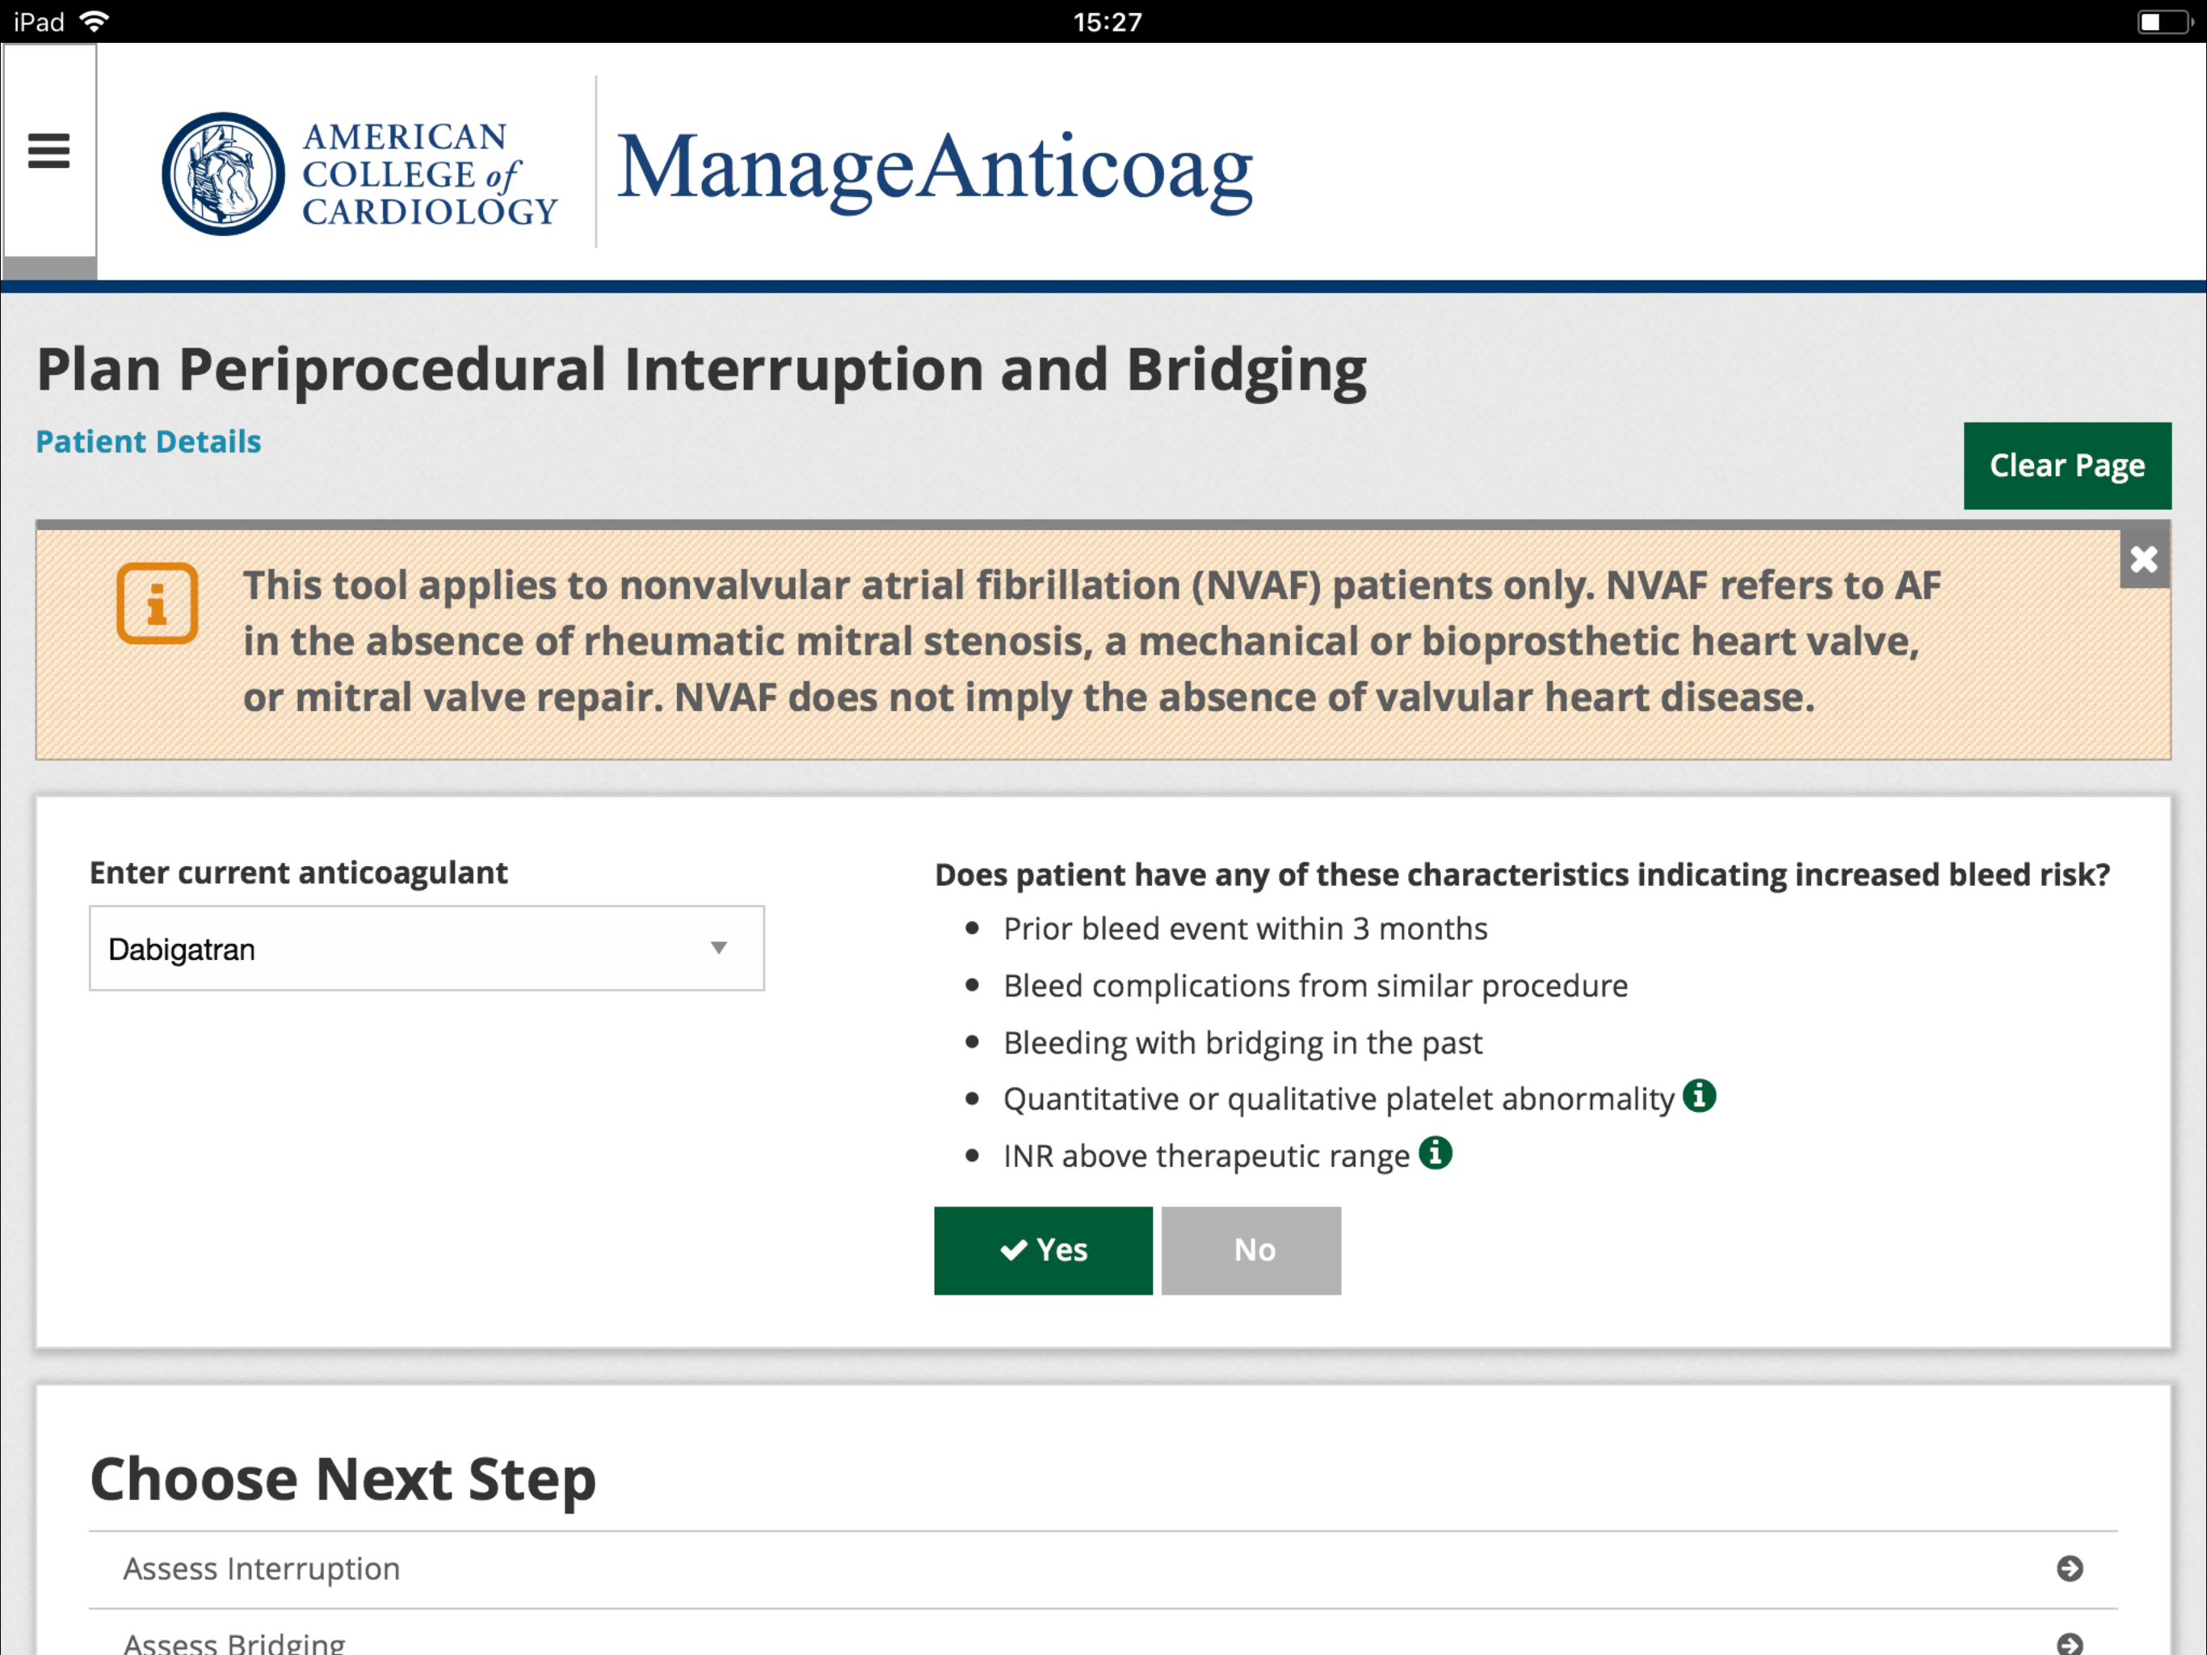Dismiss the NVAF notice with the X
2207x1655 pixels.
point(2143,559)
